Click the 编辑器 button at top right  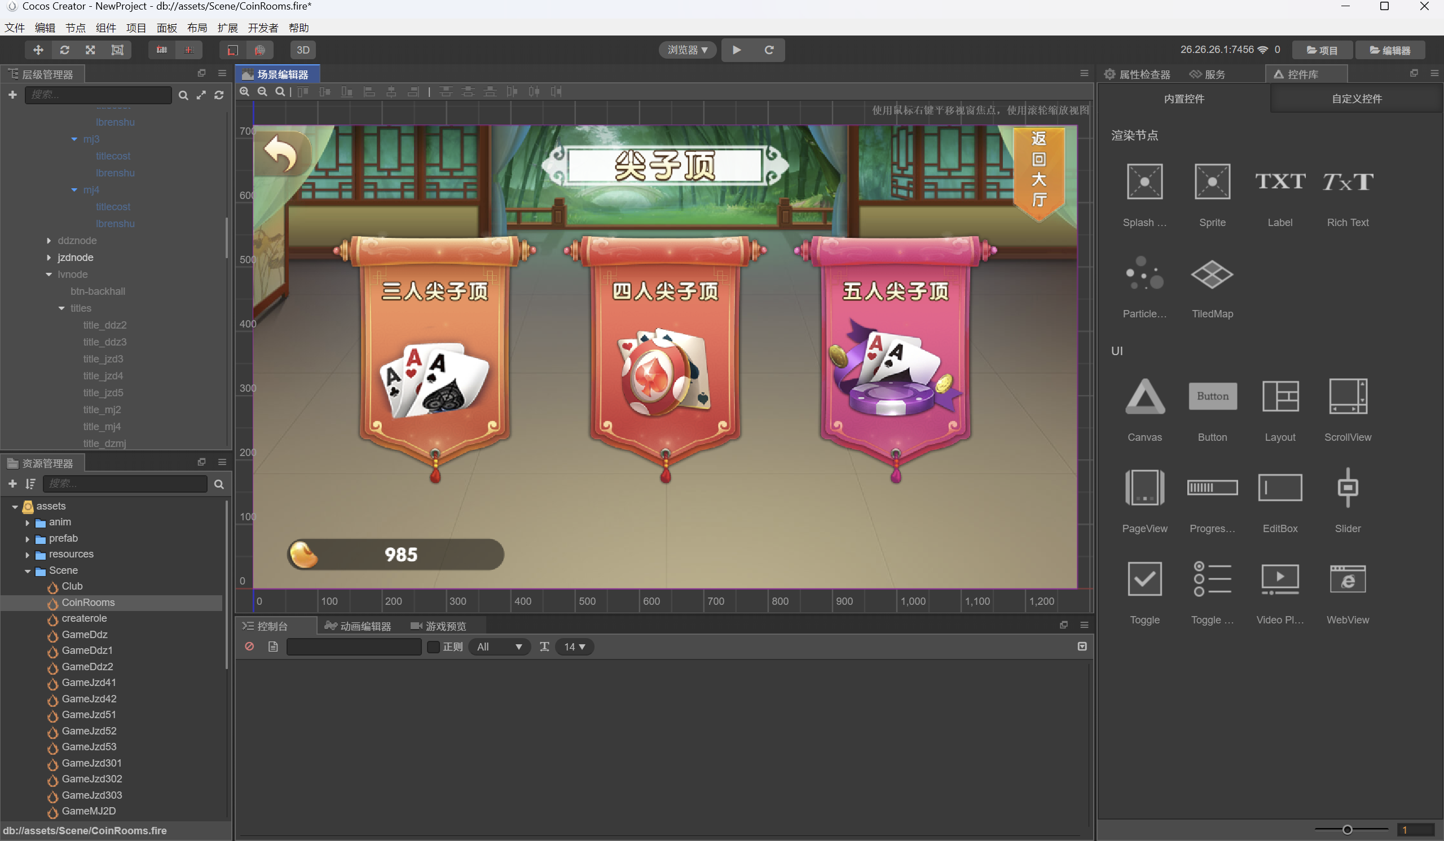pyautogui.click(x=1391, y=50)
